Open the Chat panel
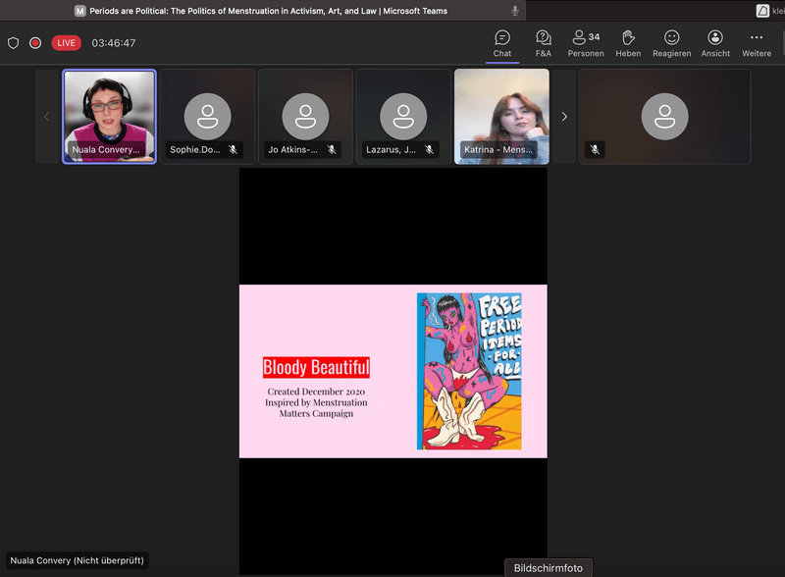Viewport: 785px width, 577px height. tap(502, 43)
